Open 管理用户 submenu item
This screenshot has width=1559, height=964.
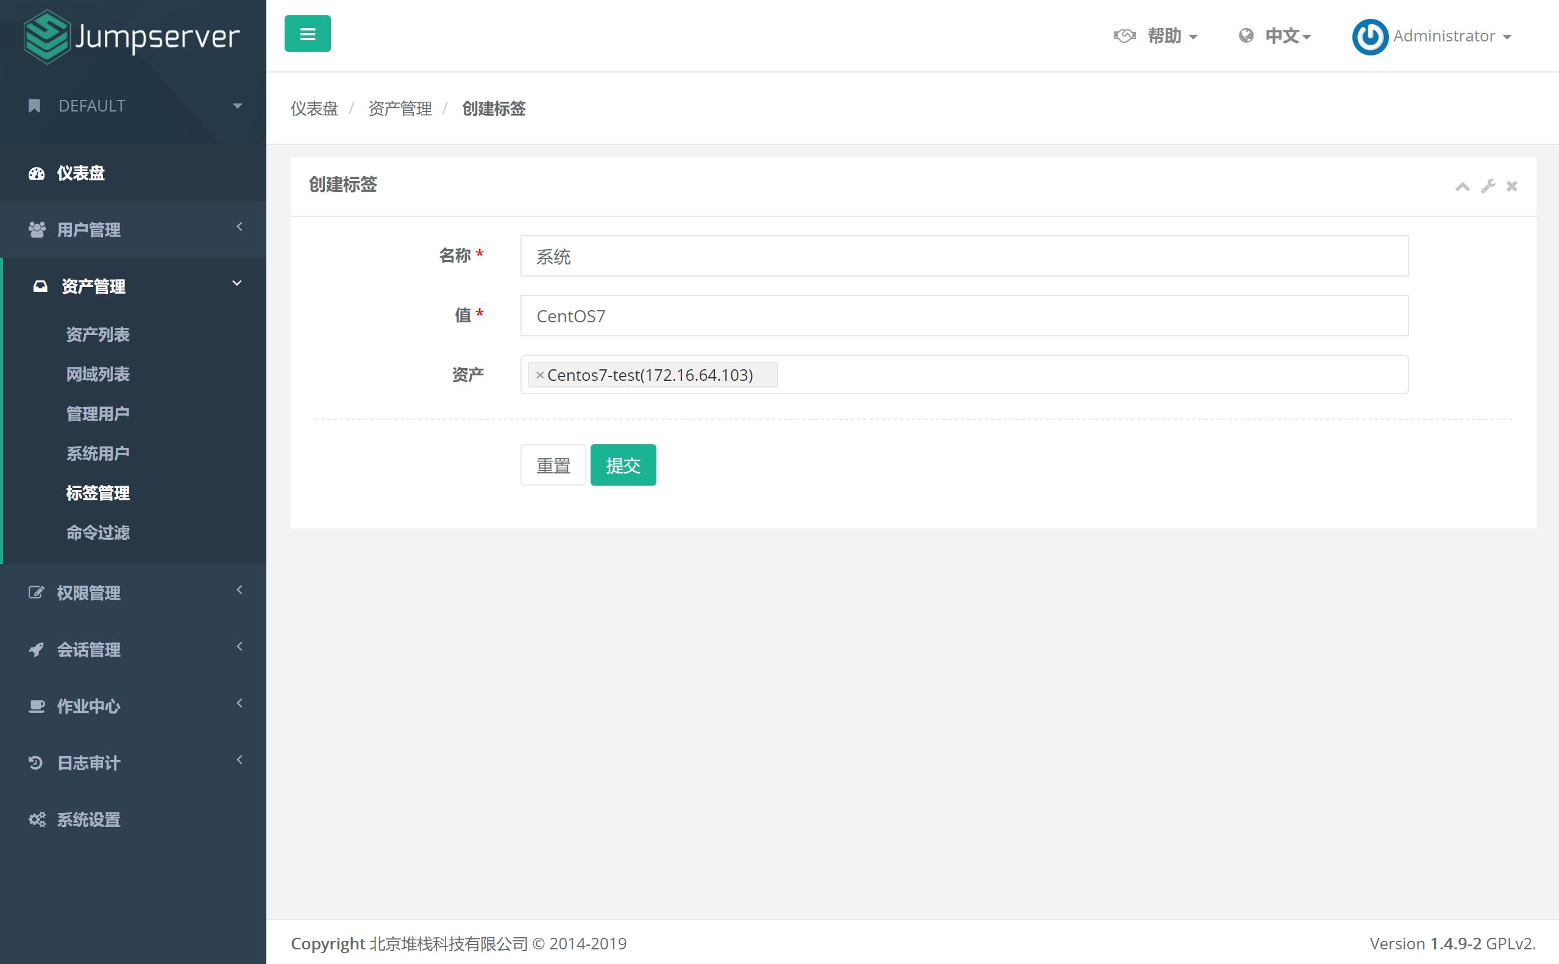(98, 414)
